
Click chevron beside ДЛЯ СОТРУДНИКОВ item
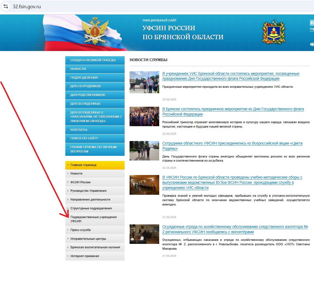click(x=68, y=86)
